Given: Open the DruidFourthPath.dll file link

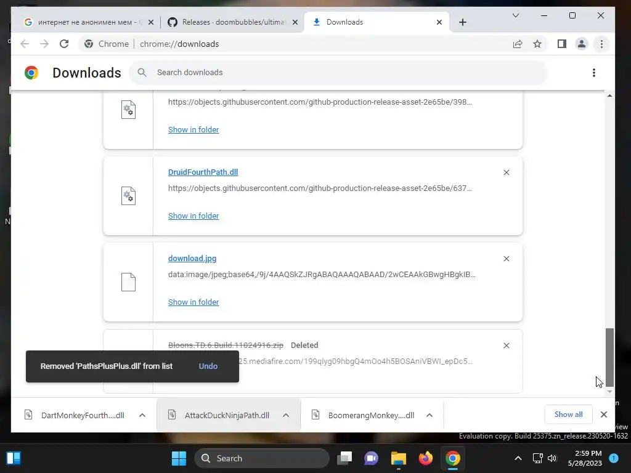Looking at the screenshot, I should (203, 172).
